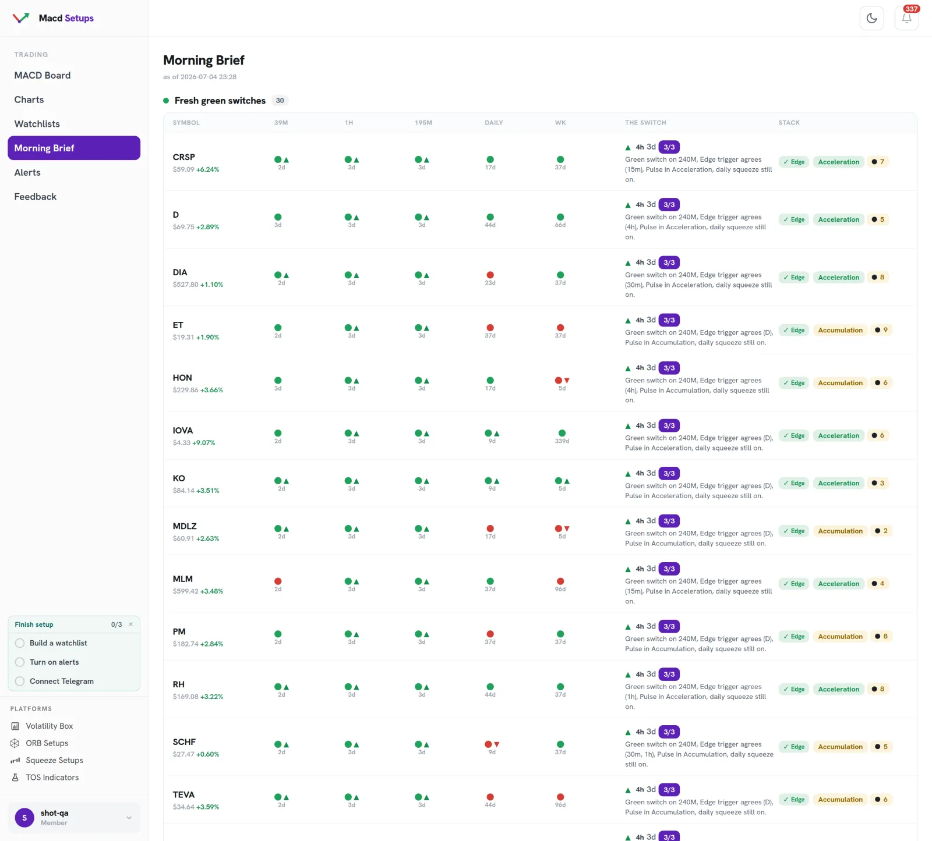Click the Finish setup 0/3 counter

116,624
